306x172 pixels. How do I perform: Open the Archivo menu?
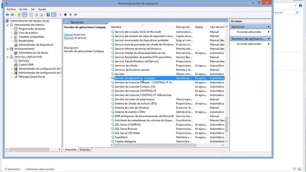[11, 9]
